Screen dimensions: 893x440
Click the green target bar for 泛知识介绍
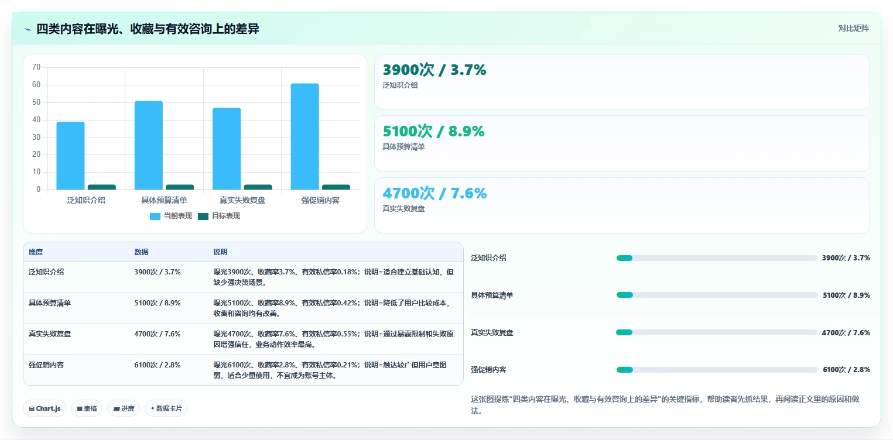coord(102,187)
